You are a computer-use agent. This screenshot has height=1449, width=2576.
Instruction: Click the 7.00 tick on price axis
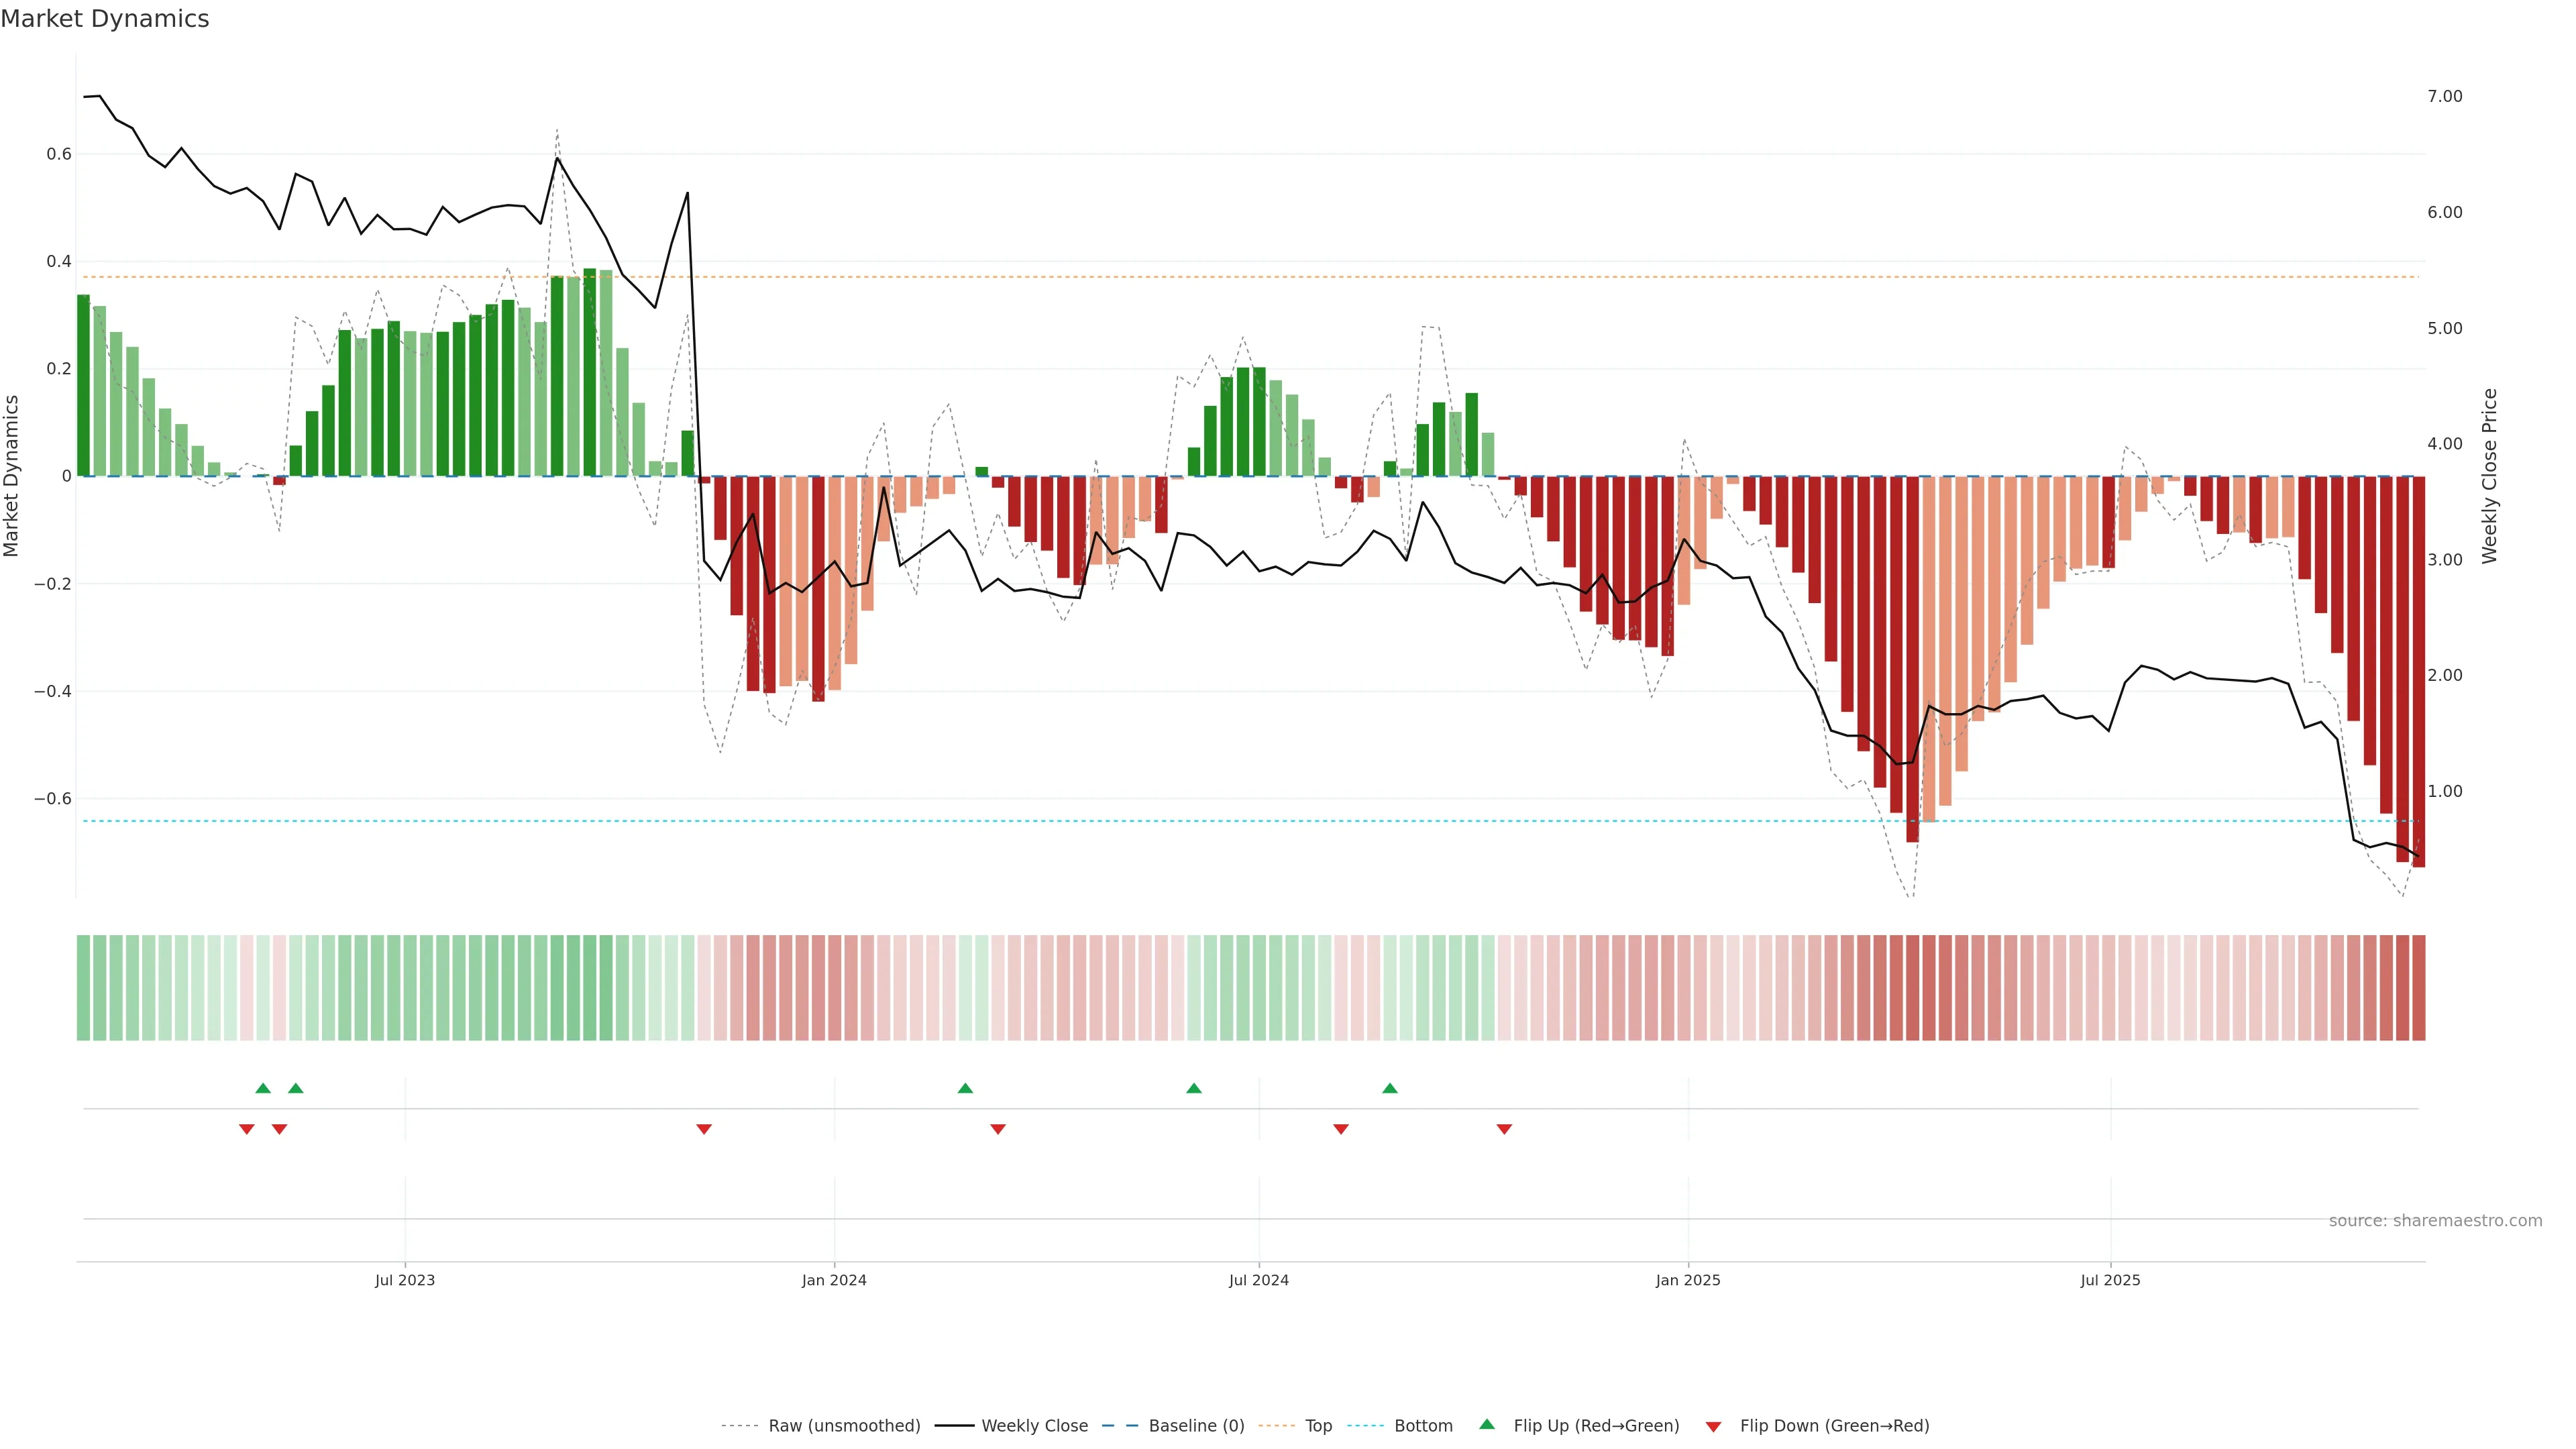[2444, 96]
